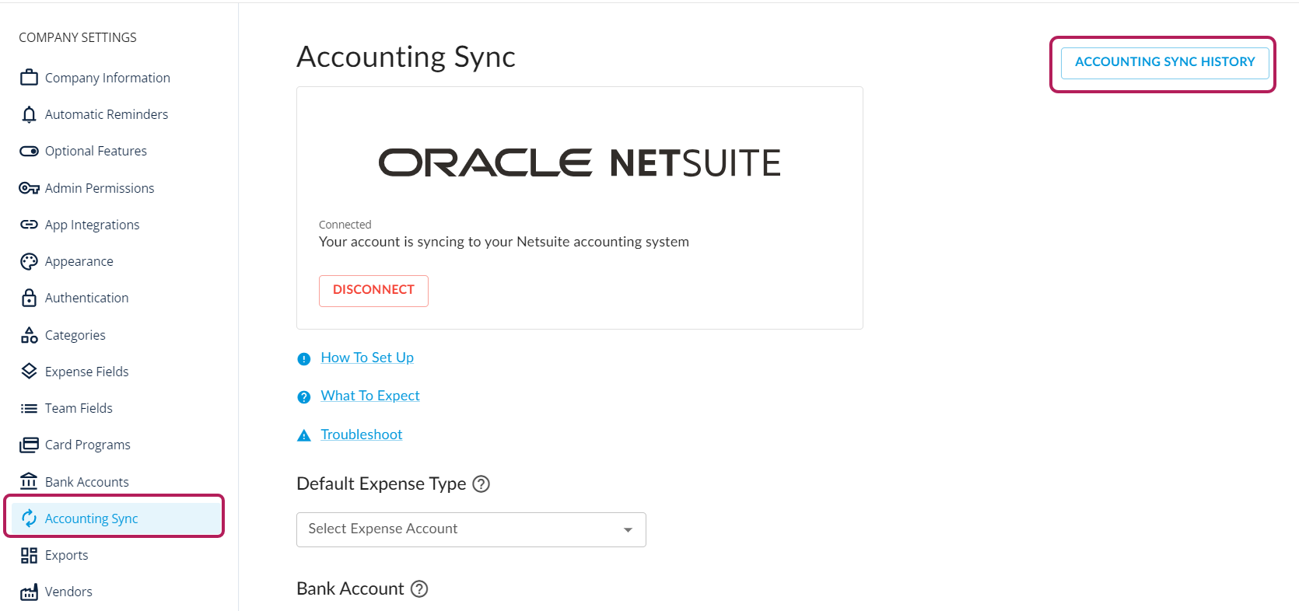
Task: Click the Exports dashboard icon
Action: pos(29,555)
